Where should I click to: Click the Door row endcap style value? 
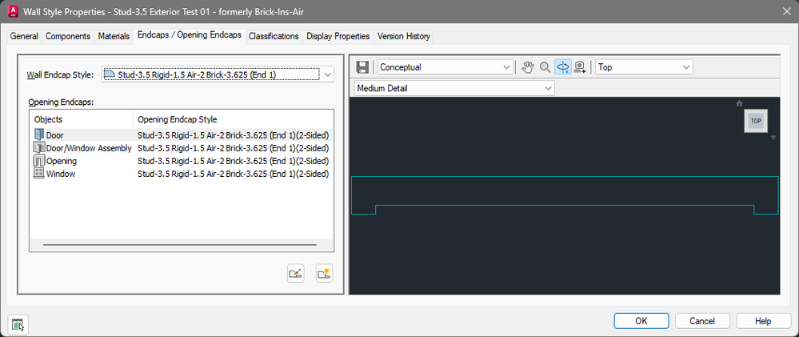coord(233,135)
